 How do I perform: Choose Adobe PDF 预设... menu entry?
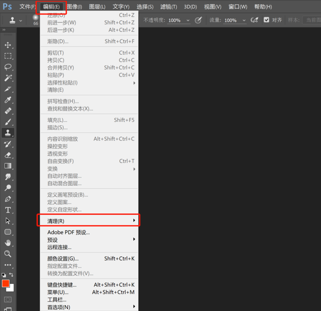point(89,232)
